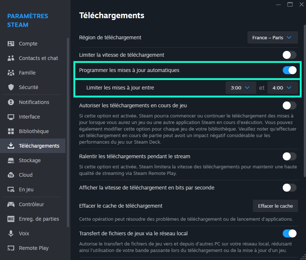Open the Cloud sync icon
The height and width of the screenshot is (260, 306).
(x=11, y=175)
